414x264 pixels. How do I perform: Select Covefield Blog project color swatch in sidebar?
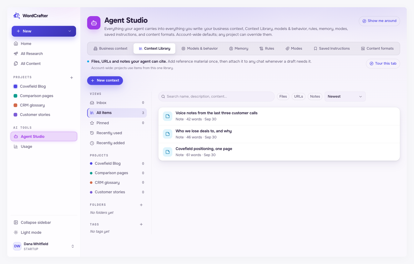15,86
